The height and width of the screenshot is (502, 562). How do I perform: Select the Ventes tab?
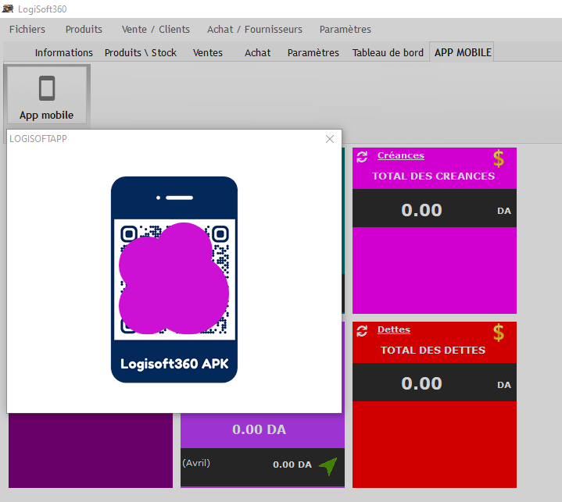(x=208, y=53)
